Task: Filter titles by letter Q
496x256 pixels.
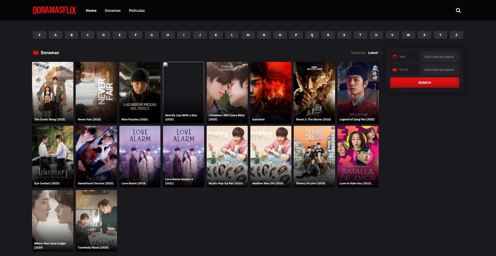Action: click(x=312, y=35)
